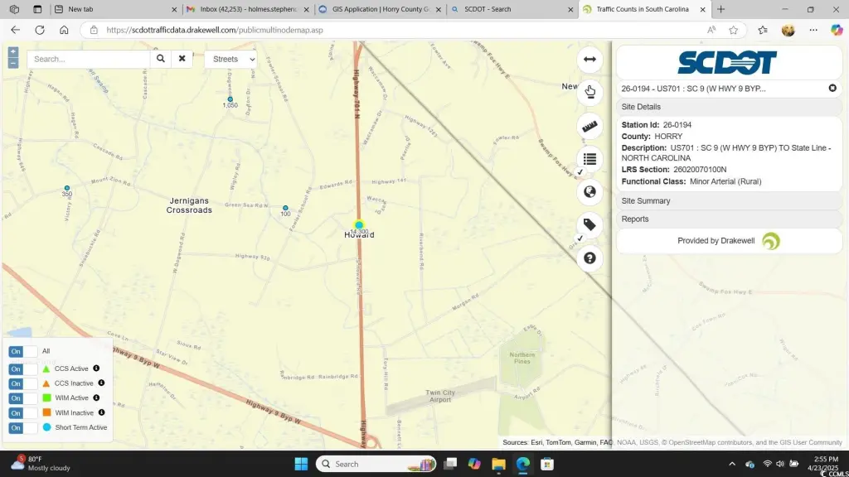Open the Streets basemap dropdown
849x477 pixels.
pyautogui.click(x=230, y=60)
